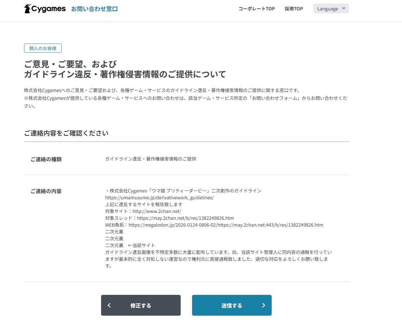
Task: Click the left chevron on 修正する button
Action: click(109, 305)
